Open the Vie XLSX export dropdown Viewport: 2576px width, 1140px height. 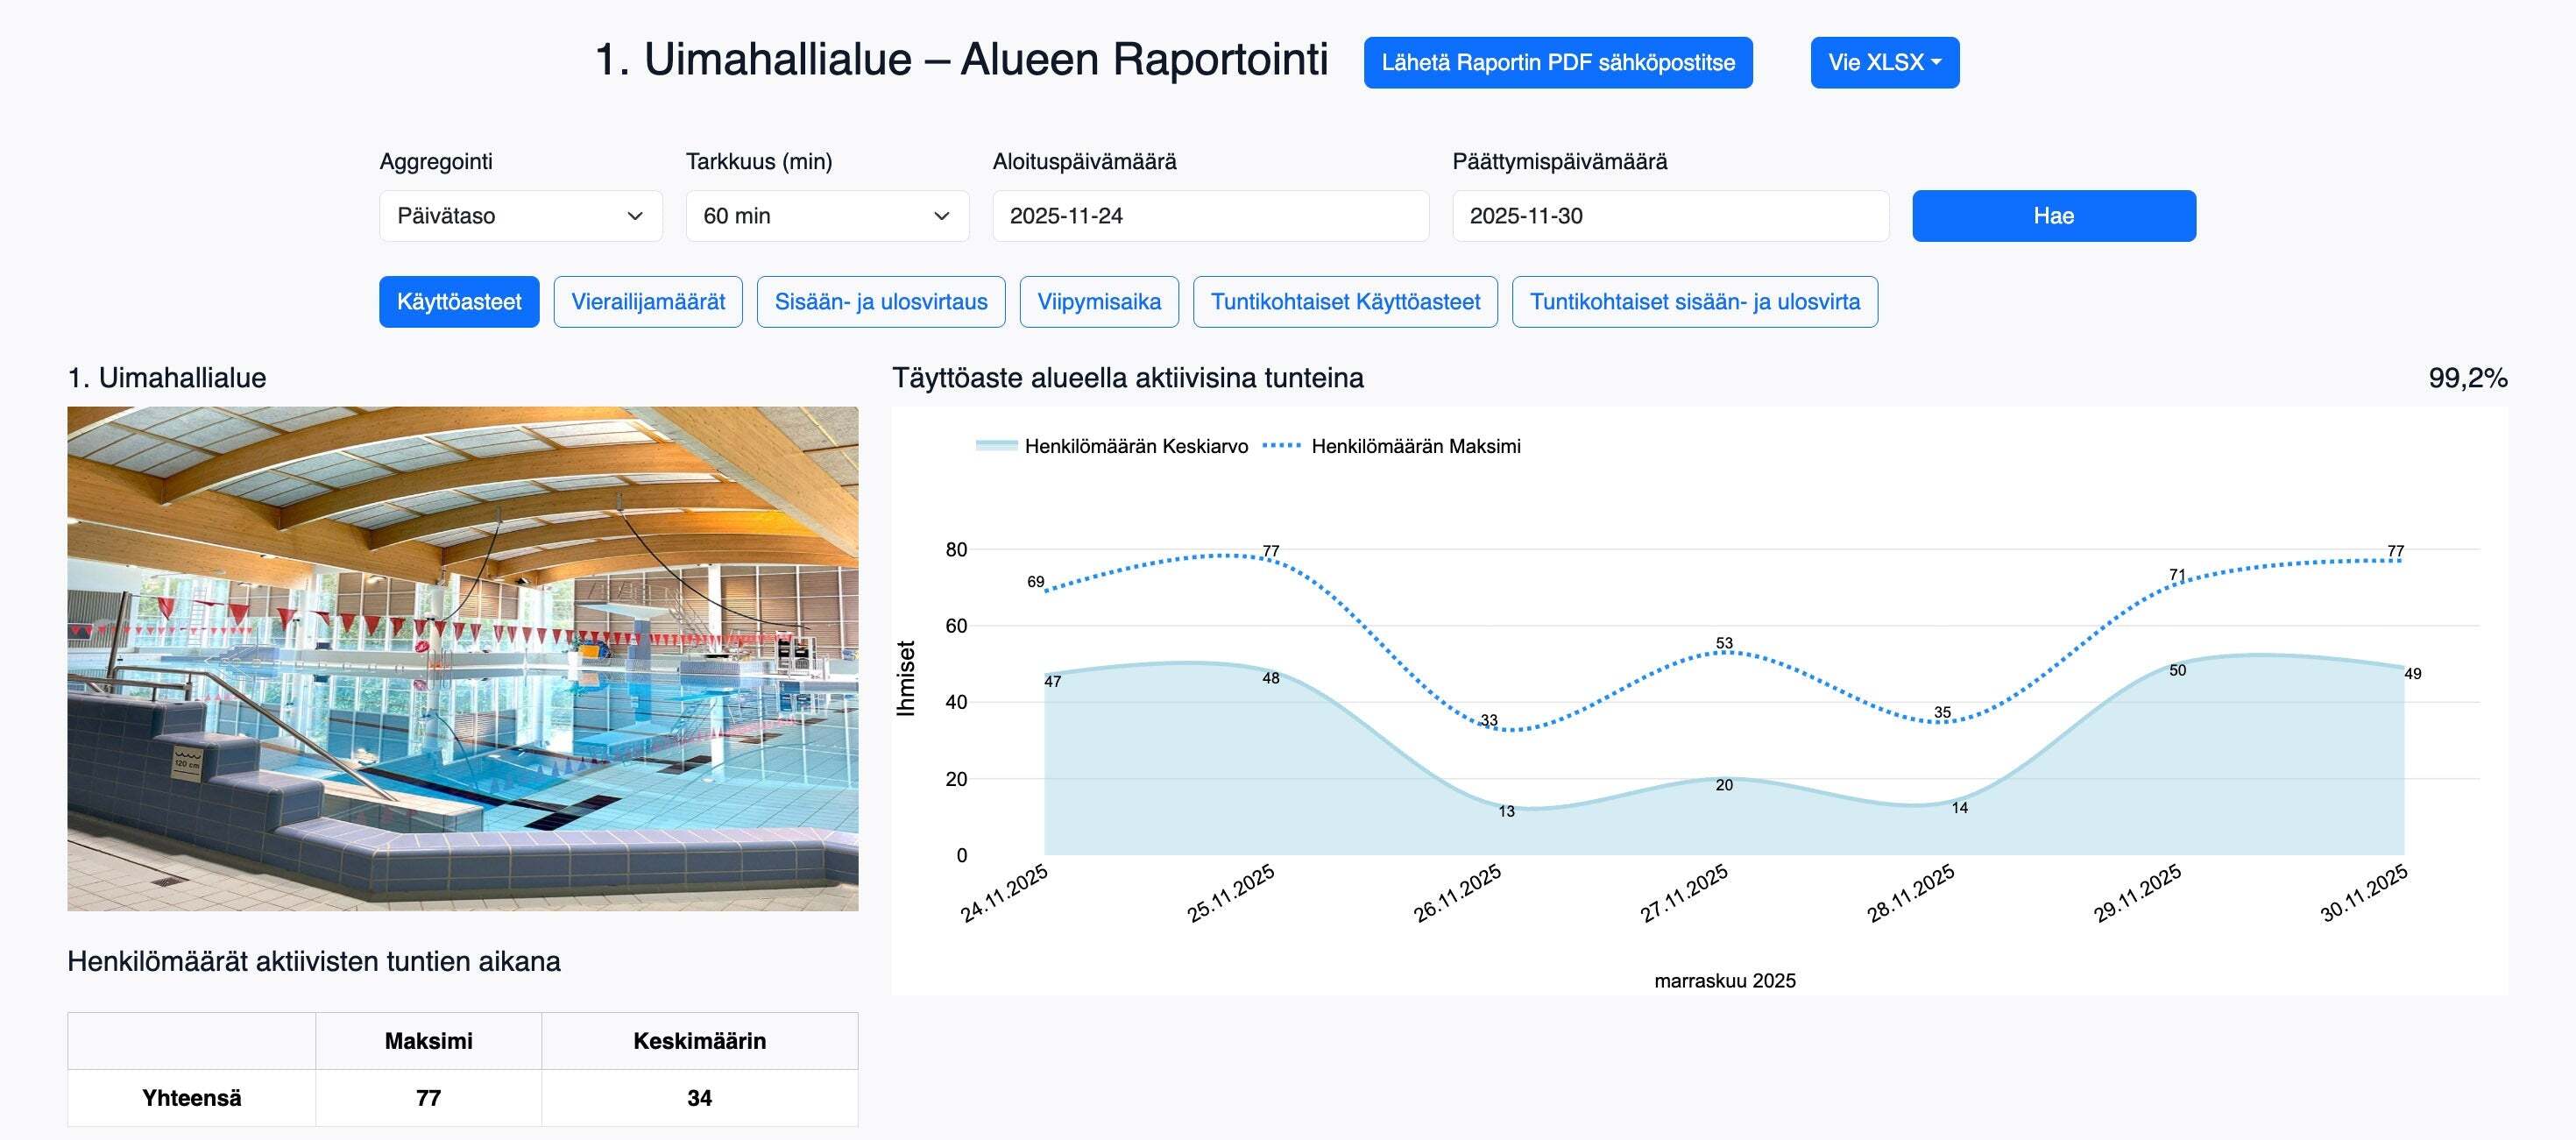tap(1884, 63)
